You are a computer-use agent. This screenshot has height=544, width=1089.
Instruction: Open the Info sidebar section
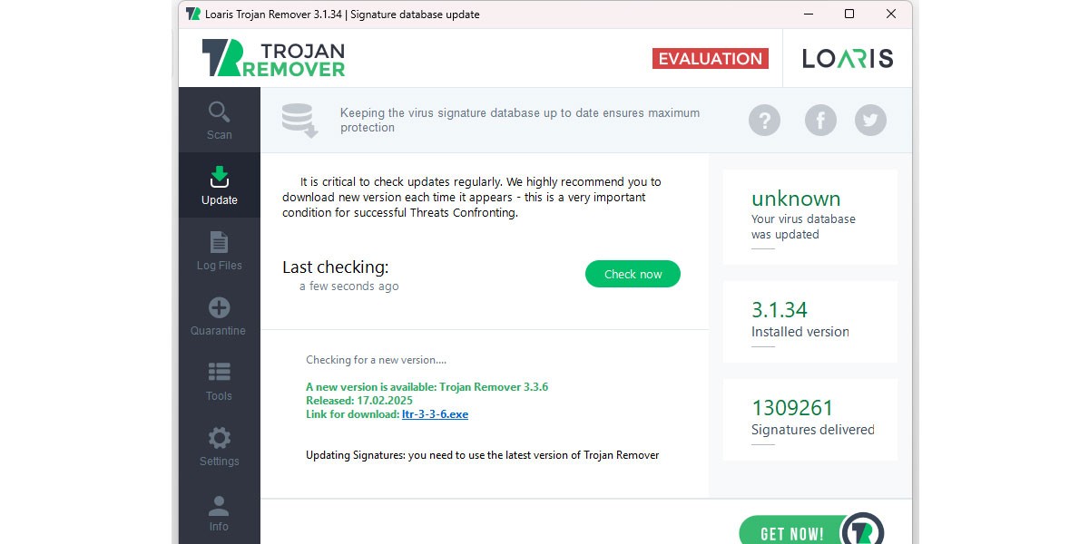point(220,512)
